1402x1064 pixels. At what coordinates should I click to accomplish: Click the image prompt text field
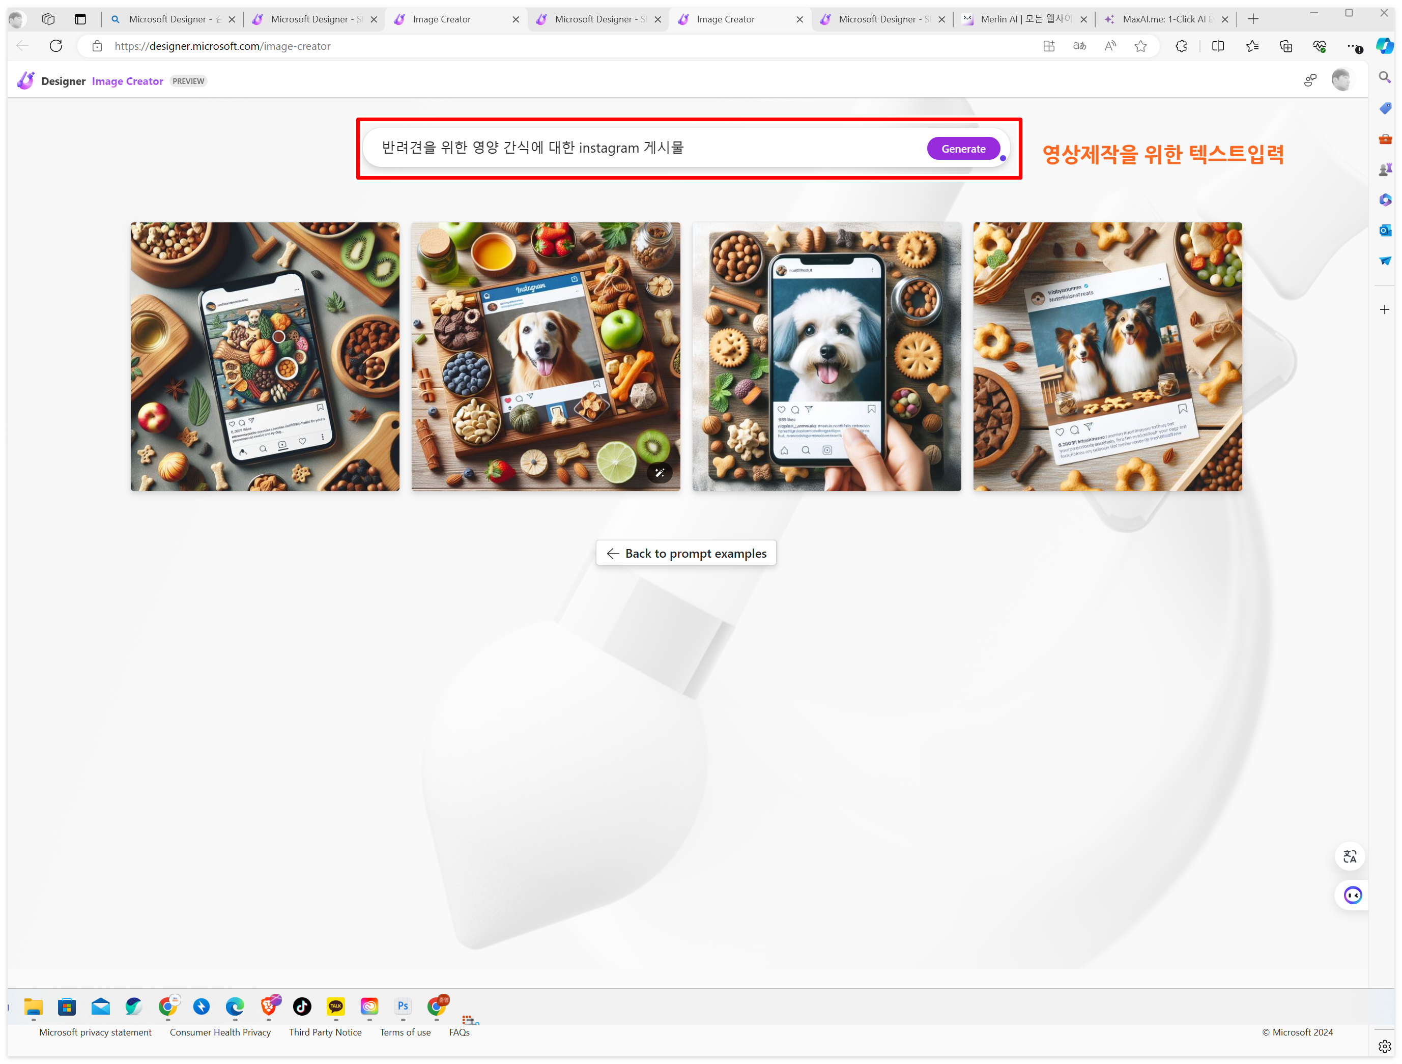(x=634, y=148)
